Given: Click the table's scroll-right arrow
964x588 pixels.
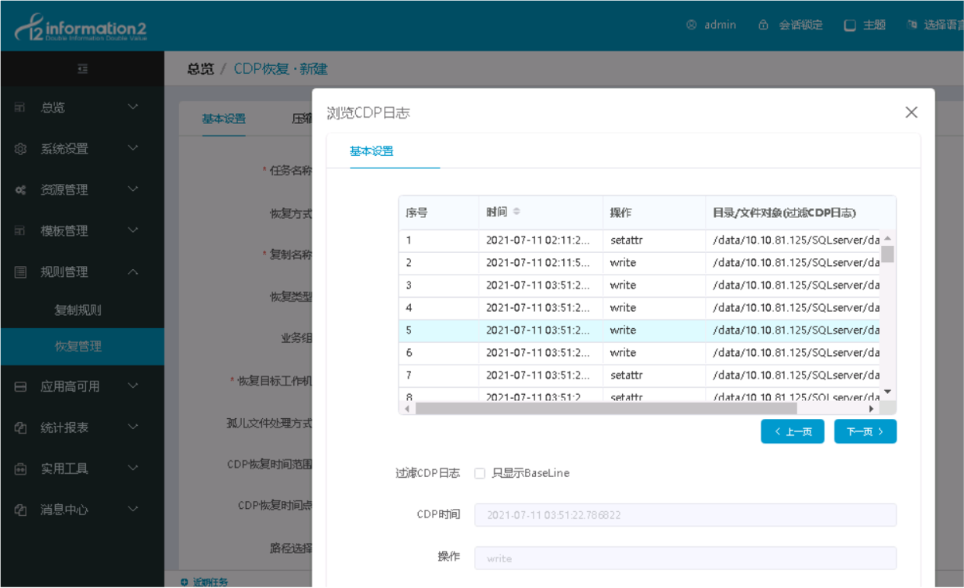Looking at the screenshot, I should click(x=872, y=408).
